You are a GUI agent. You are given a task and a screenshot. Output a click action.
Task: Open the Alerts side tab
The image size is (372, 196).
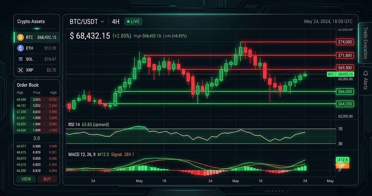coord(365,81)
